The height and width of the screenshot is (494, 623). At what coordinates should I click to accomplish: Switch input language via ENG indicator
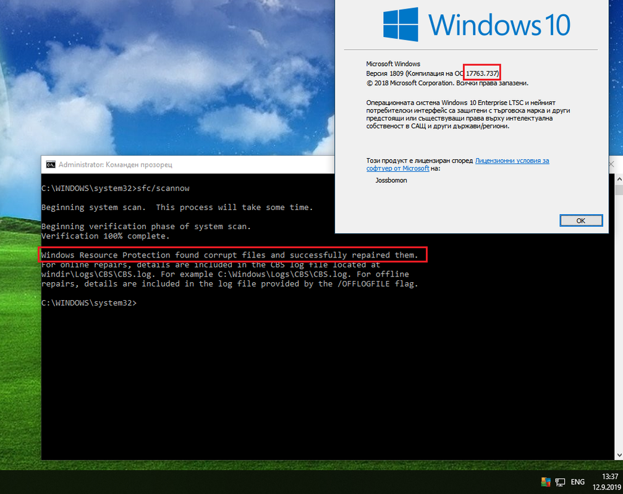pos(578,482)
